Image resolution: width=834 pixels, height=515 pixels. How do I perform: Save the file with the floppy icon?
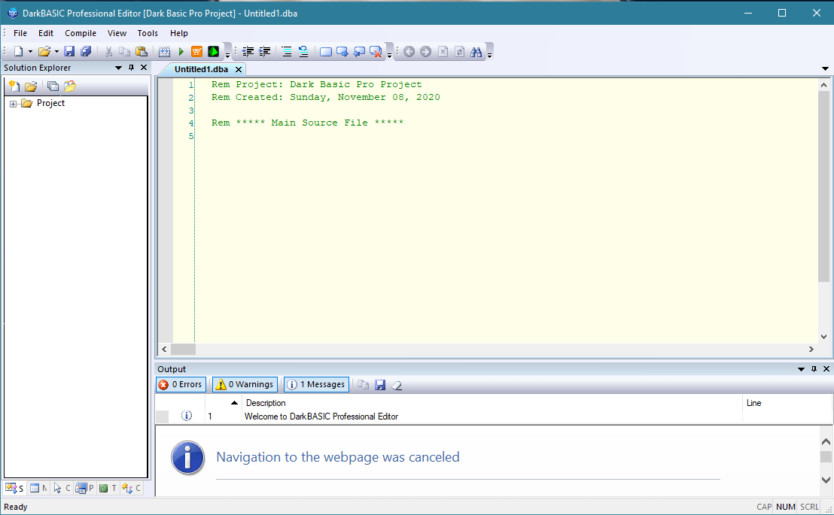pyautogui.click(x=69, y=52)
